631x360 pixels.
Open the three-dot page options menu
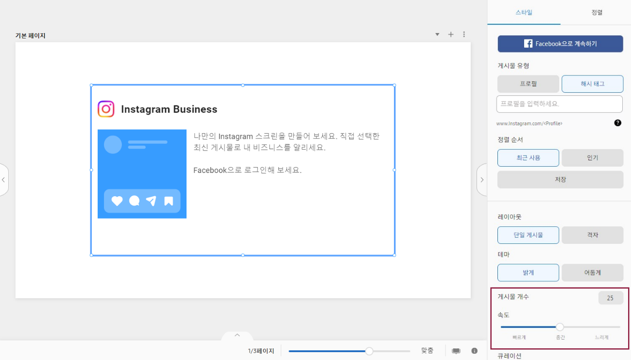(464, 34)
